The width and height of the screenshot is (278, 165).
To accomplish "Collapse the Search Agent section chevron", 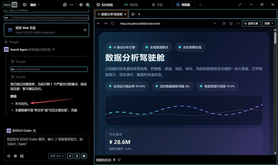I will point(54,50).
